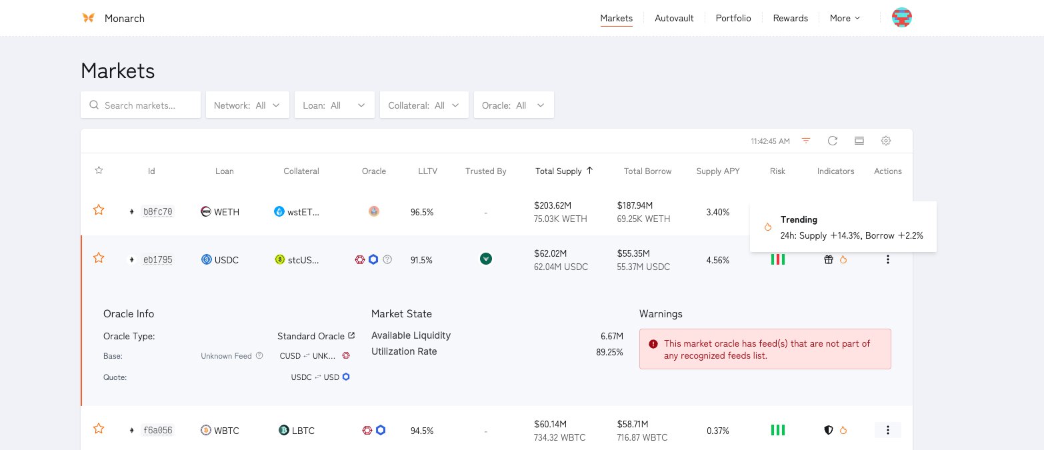1044x450 pixels.
Task: Click the gift rewards icon in USDC row
Action: click(x=829, y=260)
